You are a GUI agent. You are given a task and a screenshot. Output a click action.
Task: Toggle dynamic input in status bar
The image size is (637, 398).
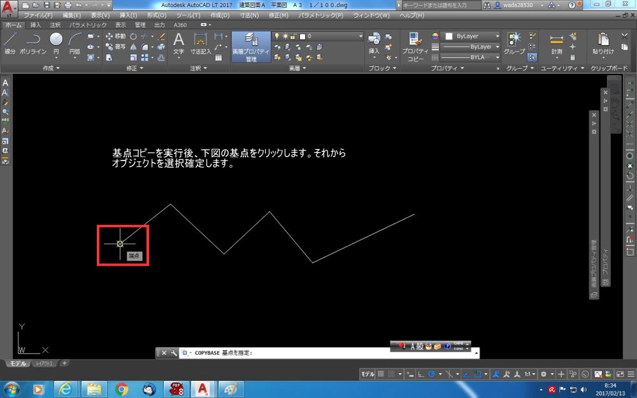(x=410, y=374)
